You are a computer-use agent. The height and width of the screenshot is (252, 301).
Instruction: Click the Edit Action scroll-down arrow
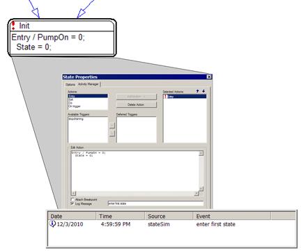[201, 189]
